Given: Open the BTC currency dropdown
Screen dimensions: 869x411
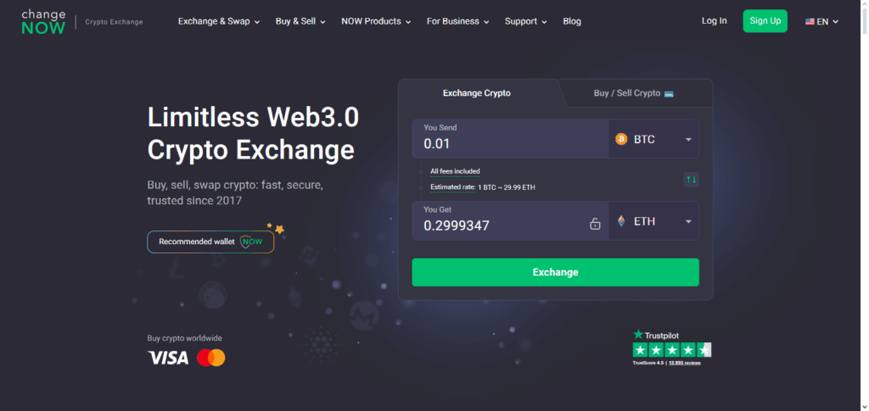Looking at the screenshot, I should click(653, 139).
